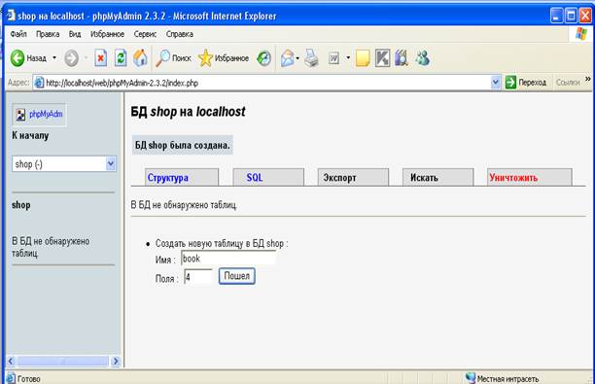Click the shop database link in sidebar
Screen dimensions: 595x384
[20, 205]
